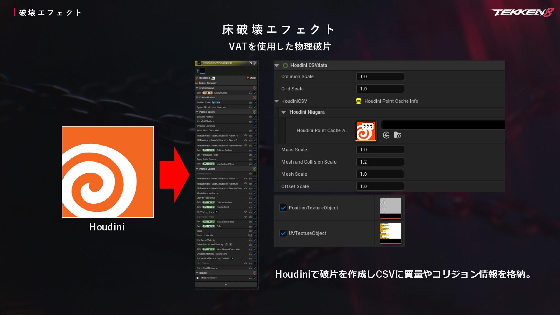Disable the Mesh Rotation Force checkbox
Viewport: 560px width, 315px height.
click(255, 193)
